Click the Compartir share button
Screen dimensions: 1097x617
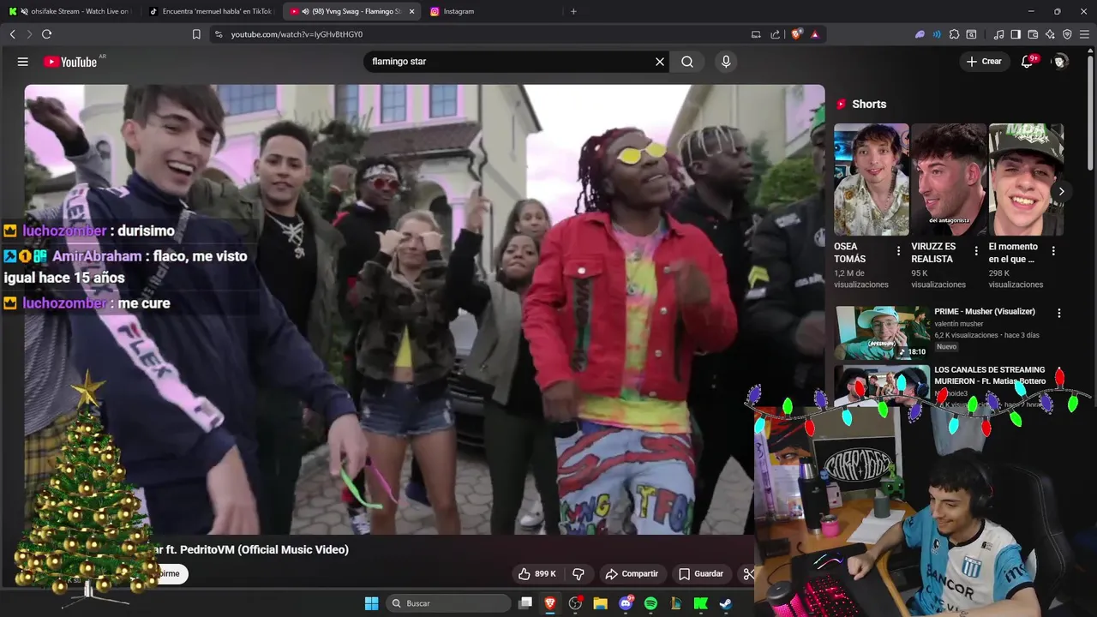coord(632,573)
